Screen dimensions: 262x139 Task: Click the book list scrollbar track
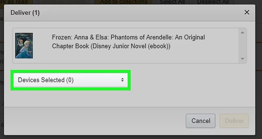pyautogui.click(x=243, y=46)
